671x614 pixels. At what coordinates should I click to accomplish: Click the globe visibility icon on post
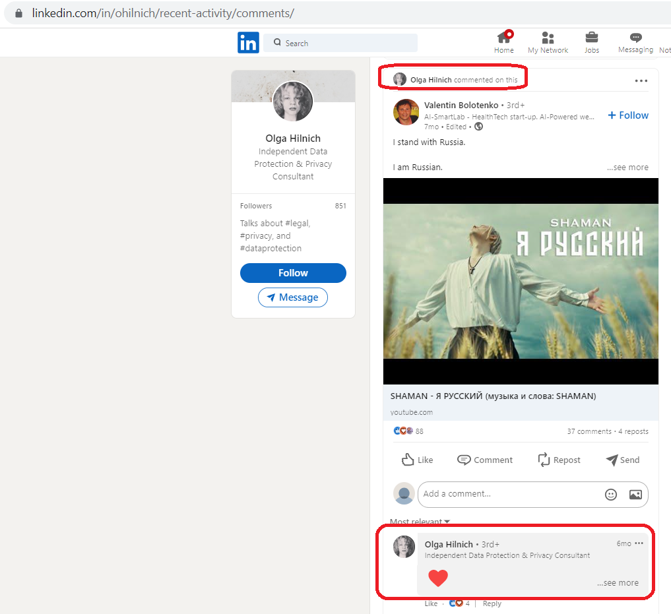479,127
